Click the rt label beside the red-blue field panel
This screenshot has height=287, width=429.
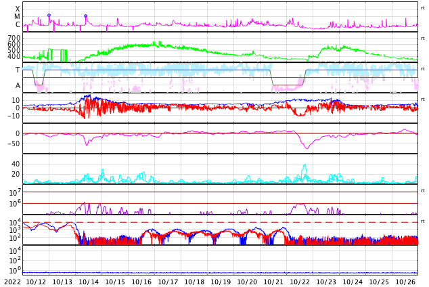tap(423, 100)
